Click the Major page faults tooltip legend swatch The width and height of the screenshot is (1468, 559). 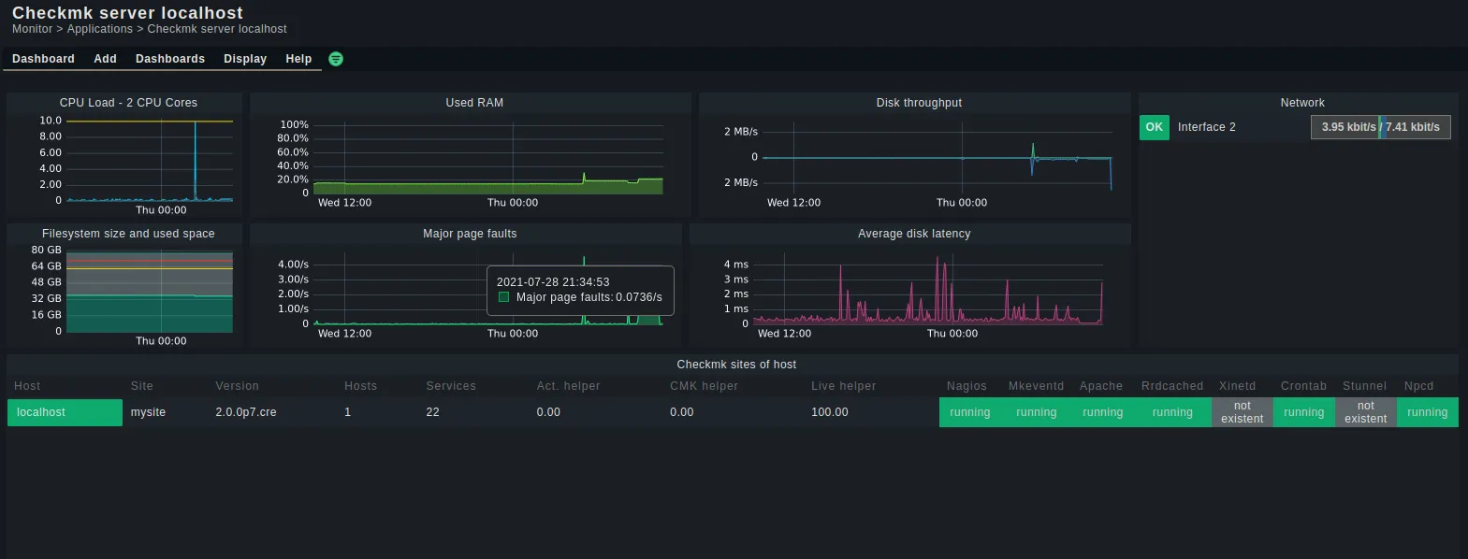[503, 297]
